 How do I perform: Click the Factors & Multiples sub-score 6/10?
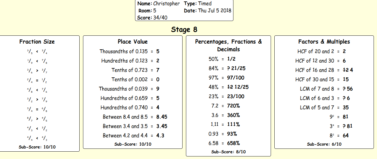324,144
